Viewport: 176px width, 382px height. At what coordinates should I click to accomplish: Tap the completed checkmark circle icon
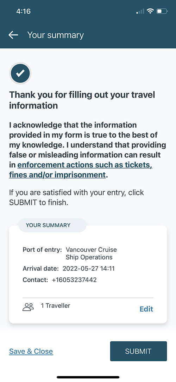20,73
